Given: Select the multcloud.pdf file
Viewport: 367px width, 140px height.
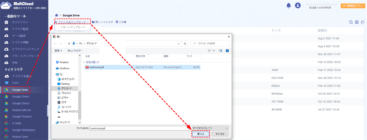Looking at the screenshot, I should [x=143, y=67].
